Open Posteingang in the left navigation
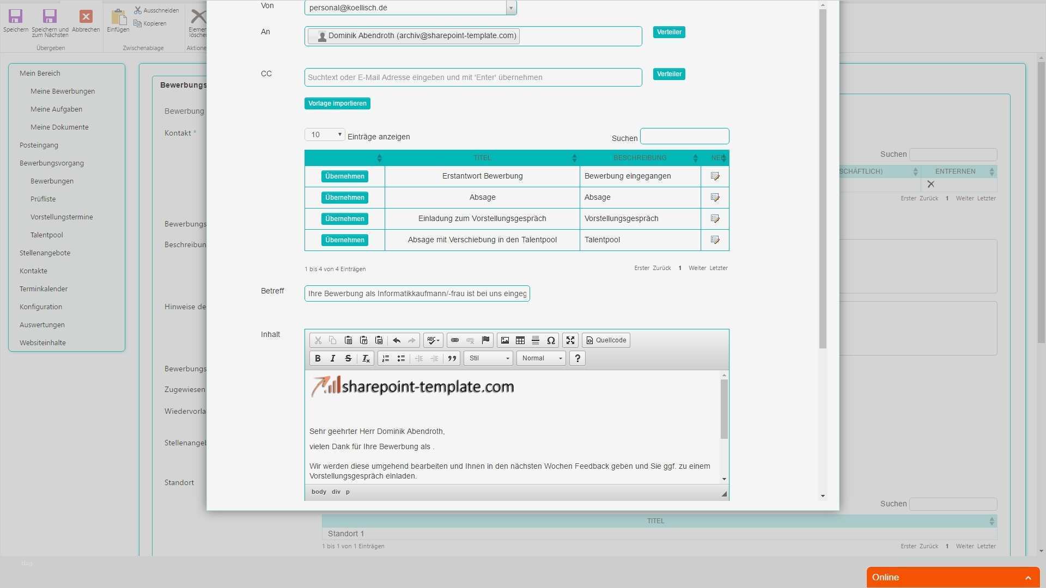Viewport: 1046px width, 588px height. [39, 145]
